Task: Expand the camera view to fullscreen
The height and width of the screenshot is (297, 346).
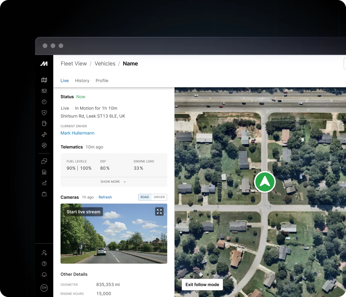Action: (159, 211)
